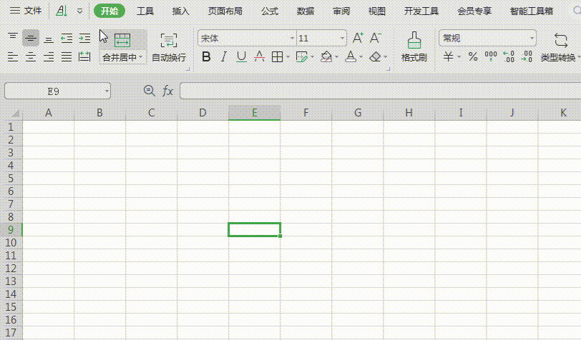Open the 工具 tab
This screenshot has height=340, width=581.
click(x=145, y=11)
